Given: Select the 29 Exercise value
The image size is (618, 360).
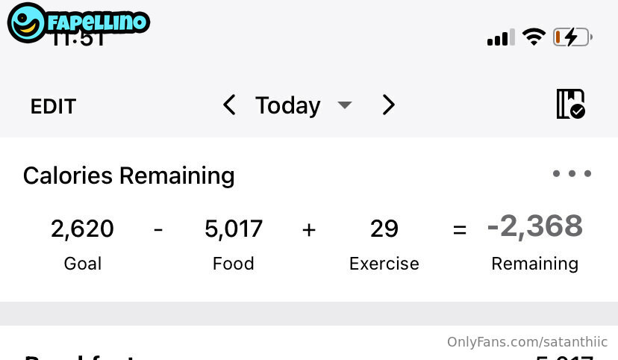Looking at the screenshot, I should (x=384, y=228).
